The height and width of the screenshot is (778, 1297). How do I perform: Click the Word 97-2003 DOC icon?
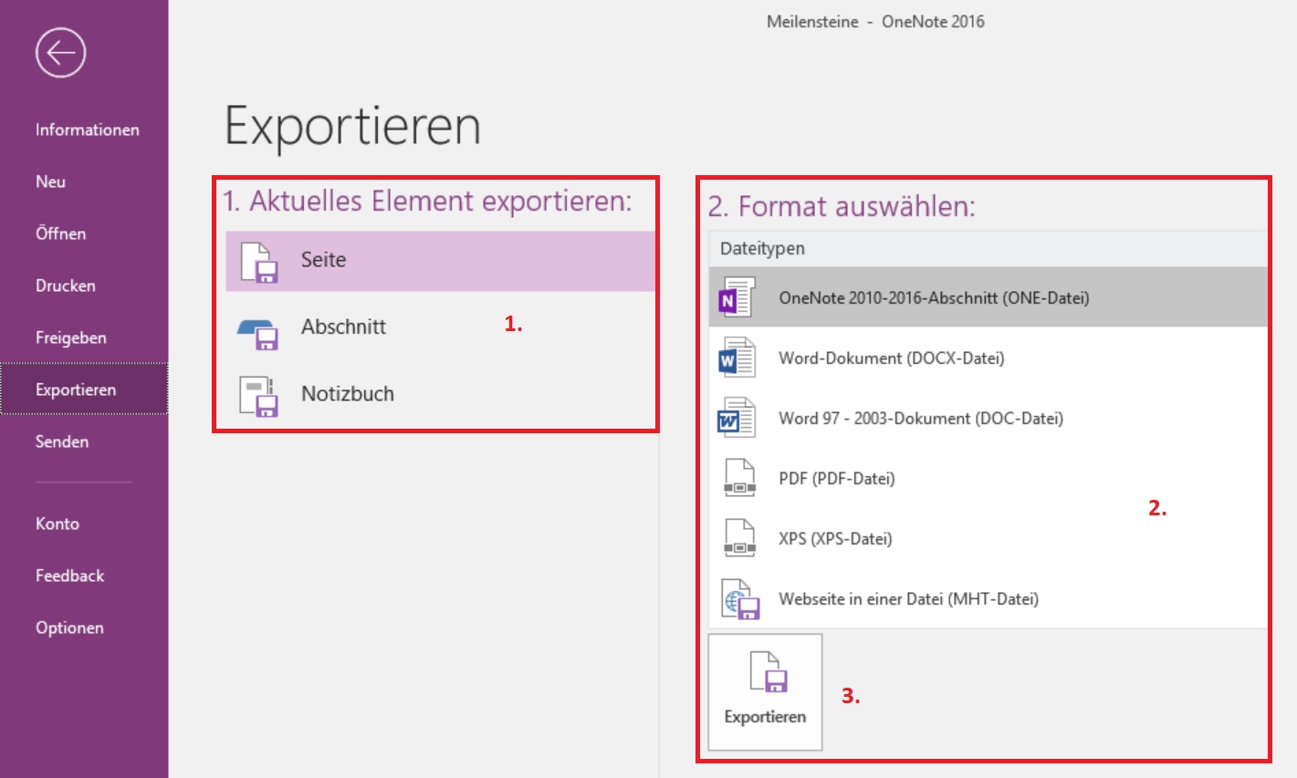click(x=736, y=419)
